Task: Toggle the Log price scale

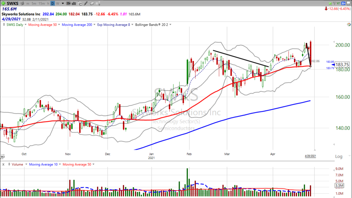Action: (x=338, y=157)
